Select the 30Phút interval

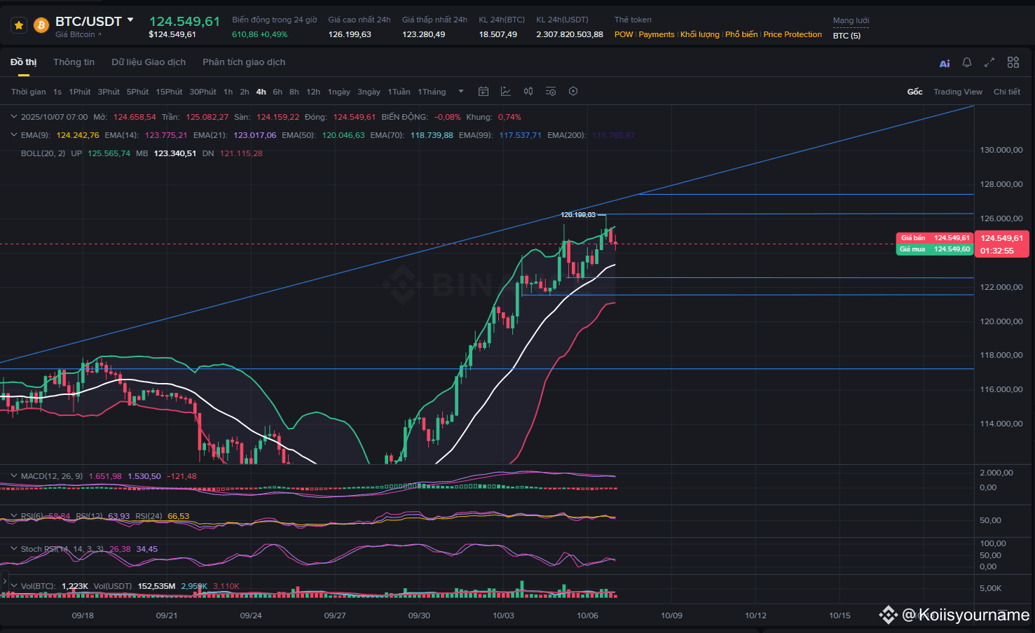pos(203,92)
